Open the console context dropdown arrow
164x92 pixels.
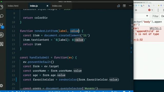click(147, 16)
